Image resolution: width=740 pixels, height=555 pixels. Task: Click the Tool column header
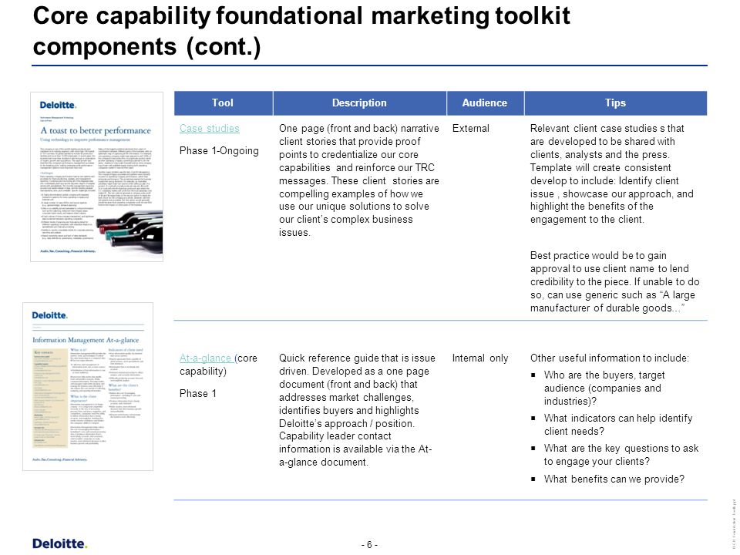coord(224,103)
